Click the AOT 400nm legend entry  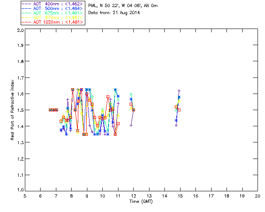click(53, 4)
